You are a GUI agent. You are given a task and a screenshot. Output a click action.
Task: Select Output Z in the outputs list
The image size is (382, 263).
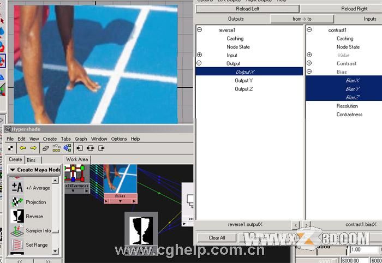(x=243, y=89)
